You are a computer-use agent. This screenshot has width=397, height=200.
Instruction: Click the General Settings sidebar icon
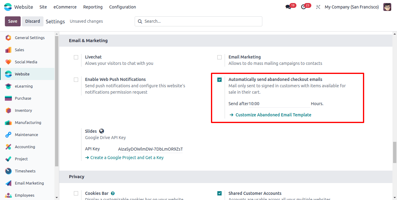pyautogui.click(x=9, y=38)
